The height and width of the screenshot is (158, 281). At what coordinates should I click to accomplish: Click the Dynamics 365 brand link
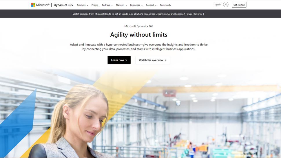pos(63,5)
